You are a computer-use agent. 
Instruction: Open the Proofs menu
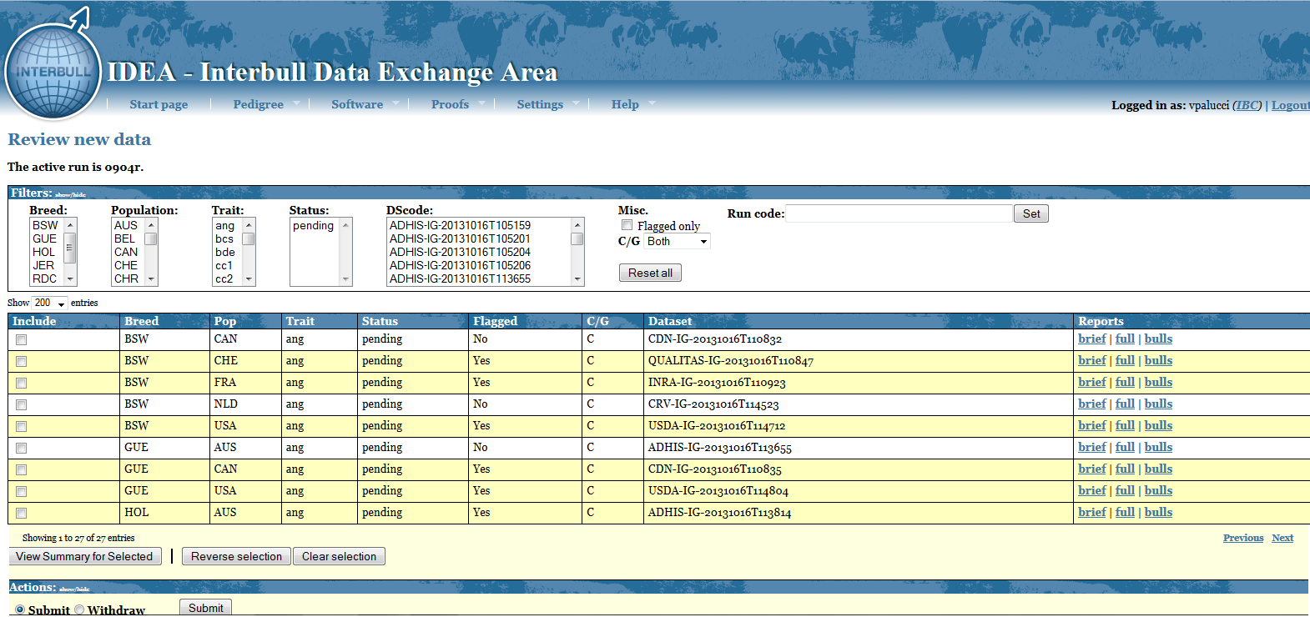pyautogui.click(x=450, y=104)
